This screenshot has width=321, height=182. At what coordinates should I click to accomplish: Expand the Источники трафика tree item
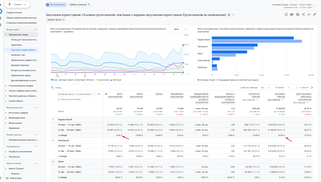pyautogui.click(x=6, y=113)
